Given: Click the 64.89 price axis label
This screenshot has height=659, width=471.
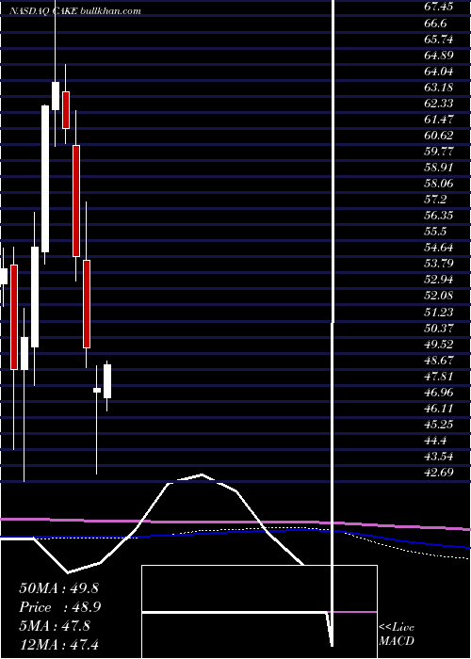Looking at the screenshot, I should 439,55.
